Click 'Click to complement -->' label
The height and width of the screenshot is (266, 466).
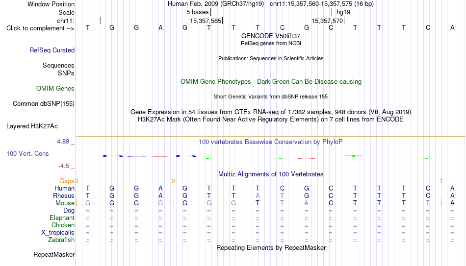[40, 28]
